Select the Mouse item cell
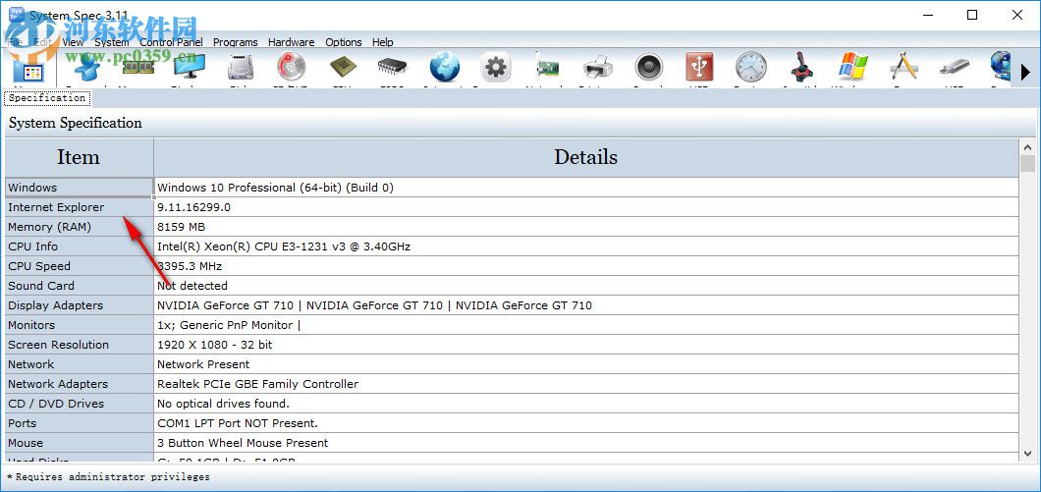 click(x=79, y=442)
